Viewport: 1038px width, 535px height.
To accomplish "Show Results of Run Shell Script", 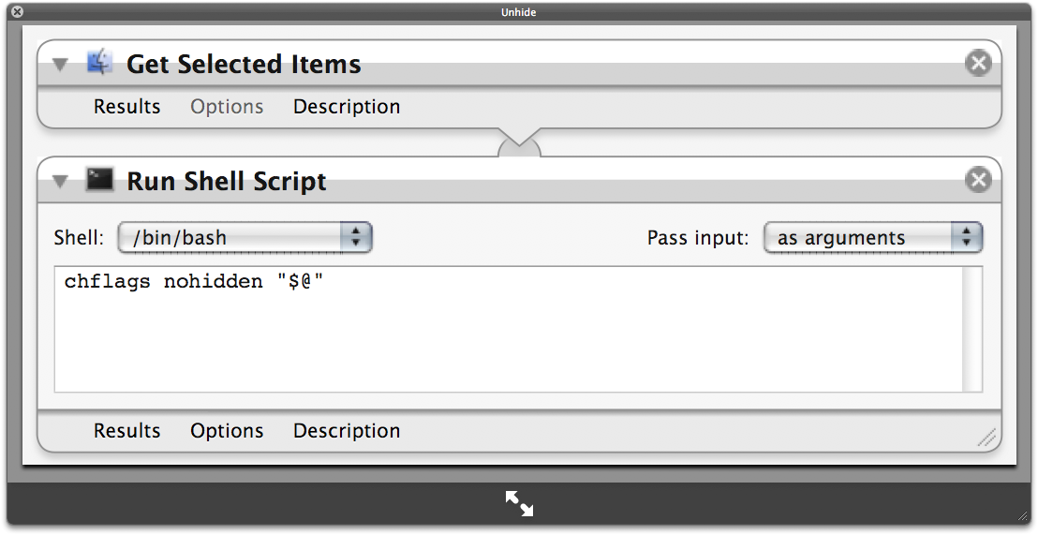I will [127, 431].
